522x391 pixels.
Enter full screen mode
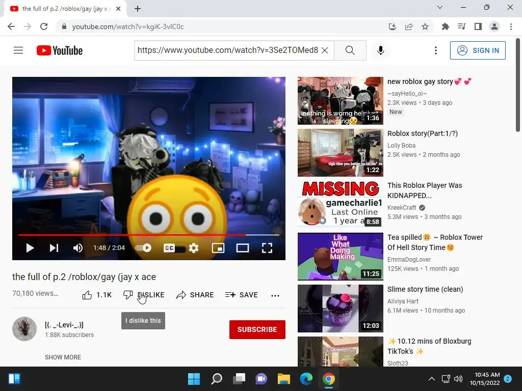(x=267, y=248)
